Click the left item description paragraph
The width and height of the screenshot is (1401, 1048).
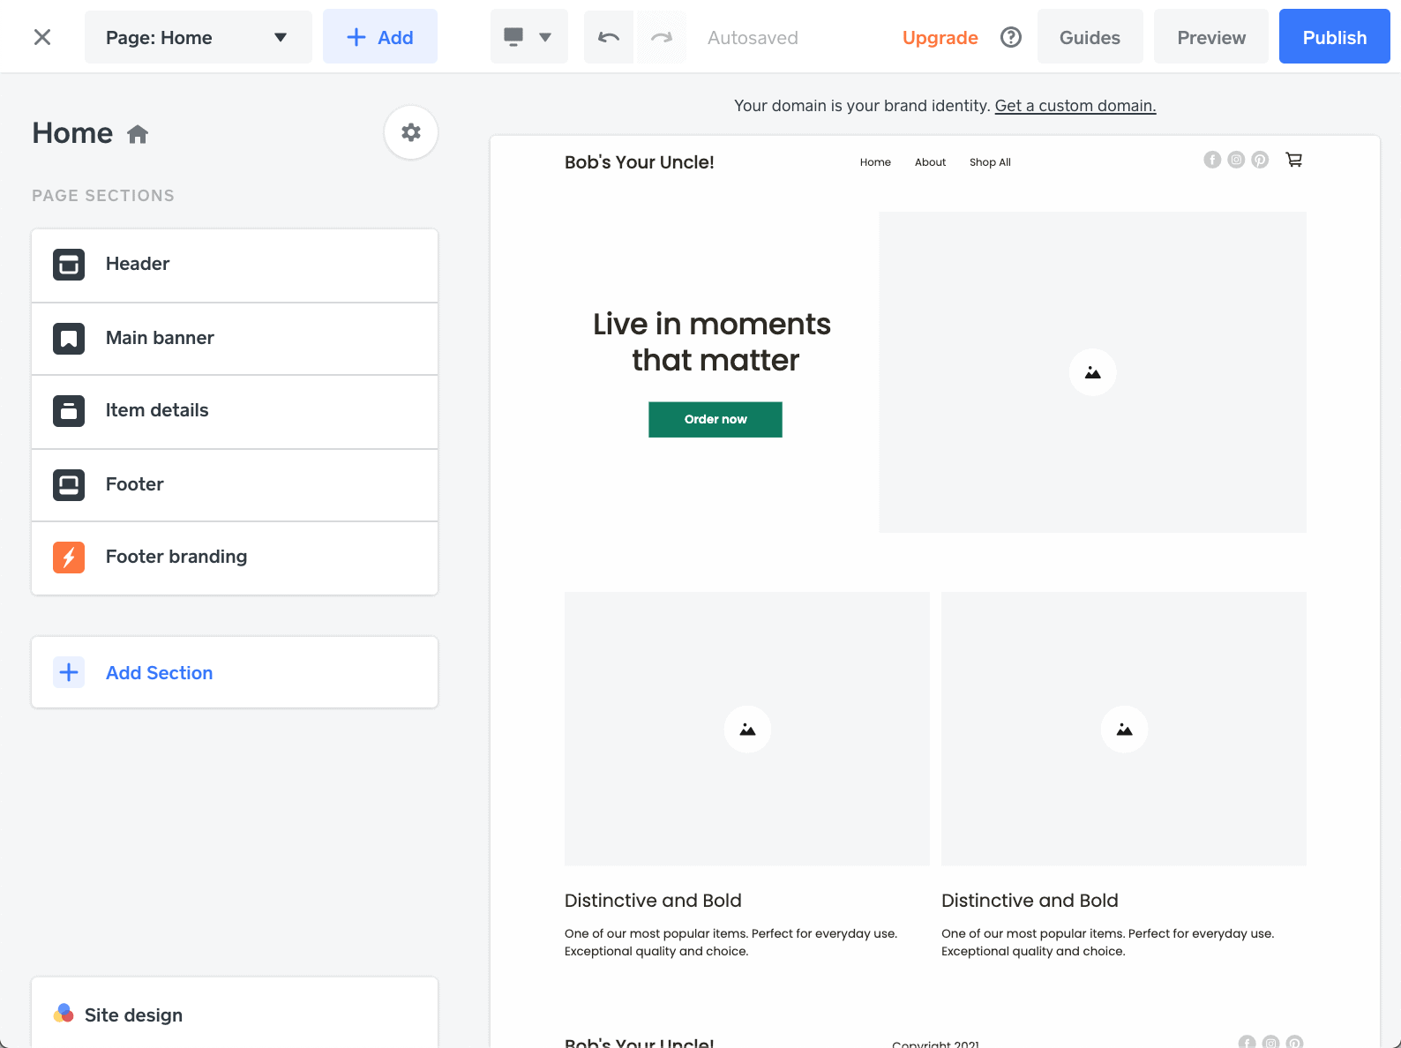730,942
